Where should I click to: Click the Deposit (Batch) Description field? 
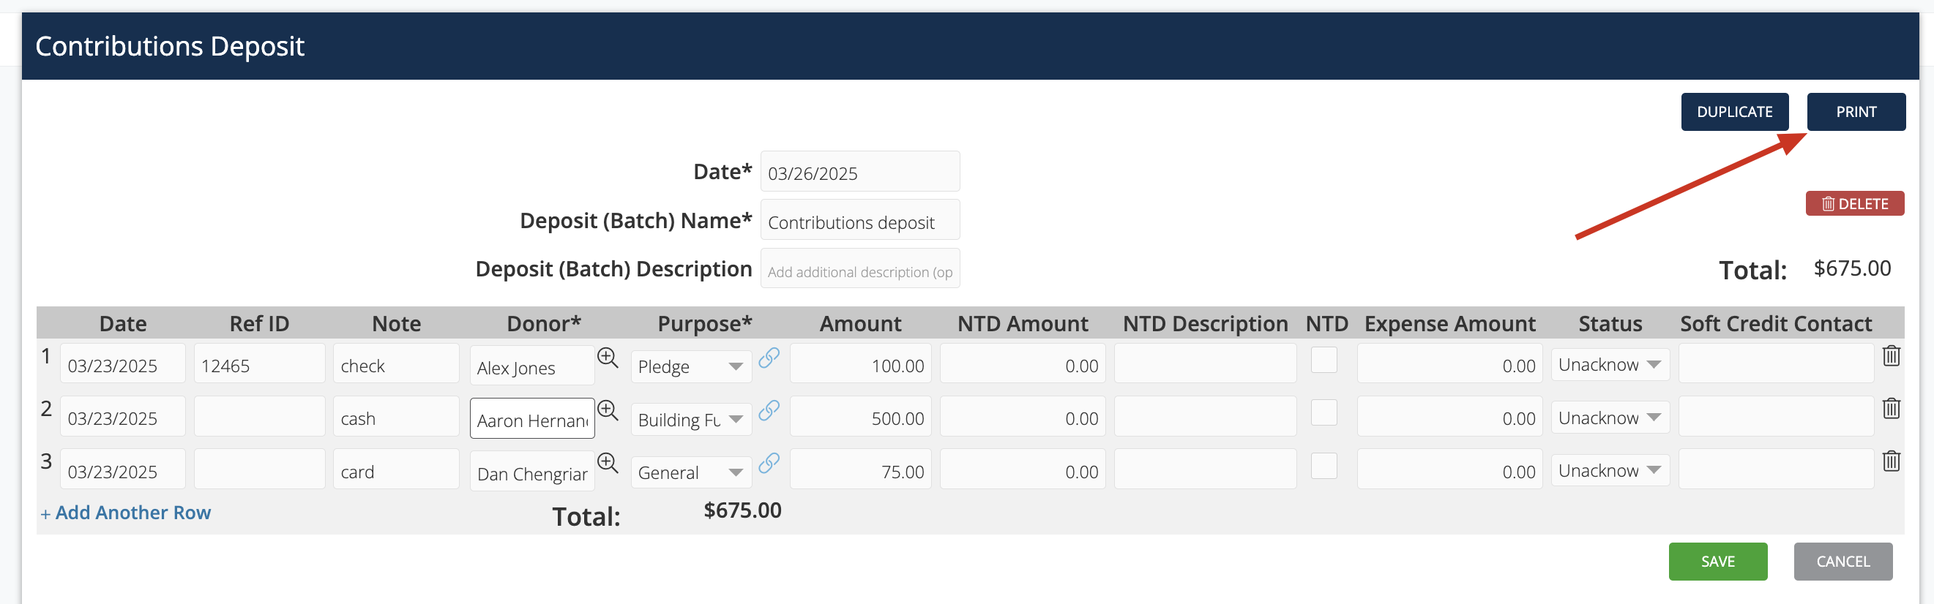point(859,268)
